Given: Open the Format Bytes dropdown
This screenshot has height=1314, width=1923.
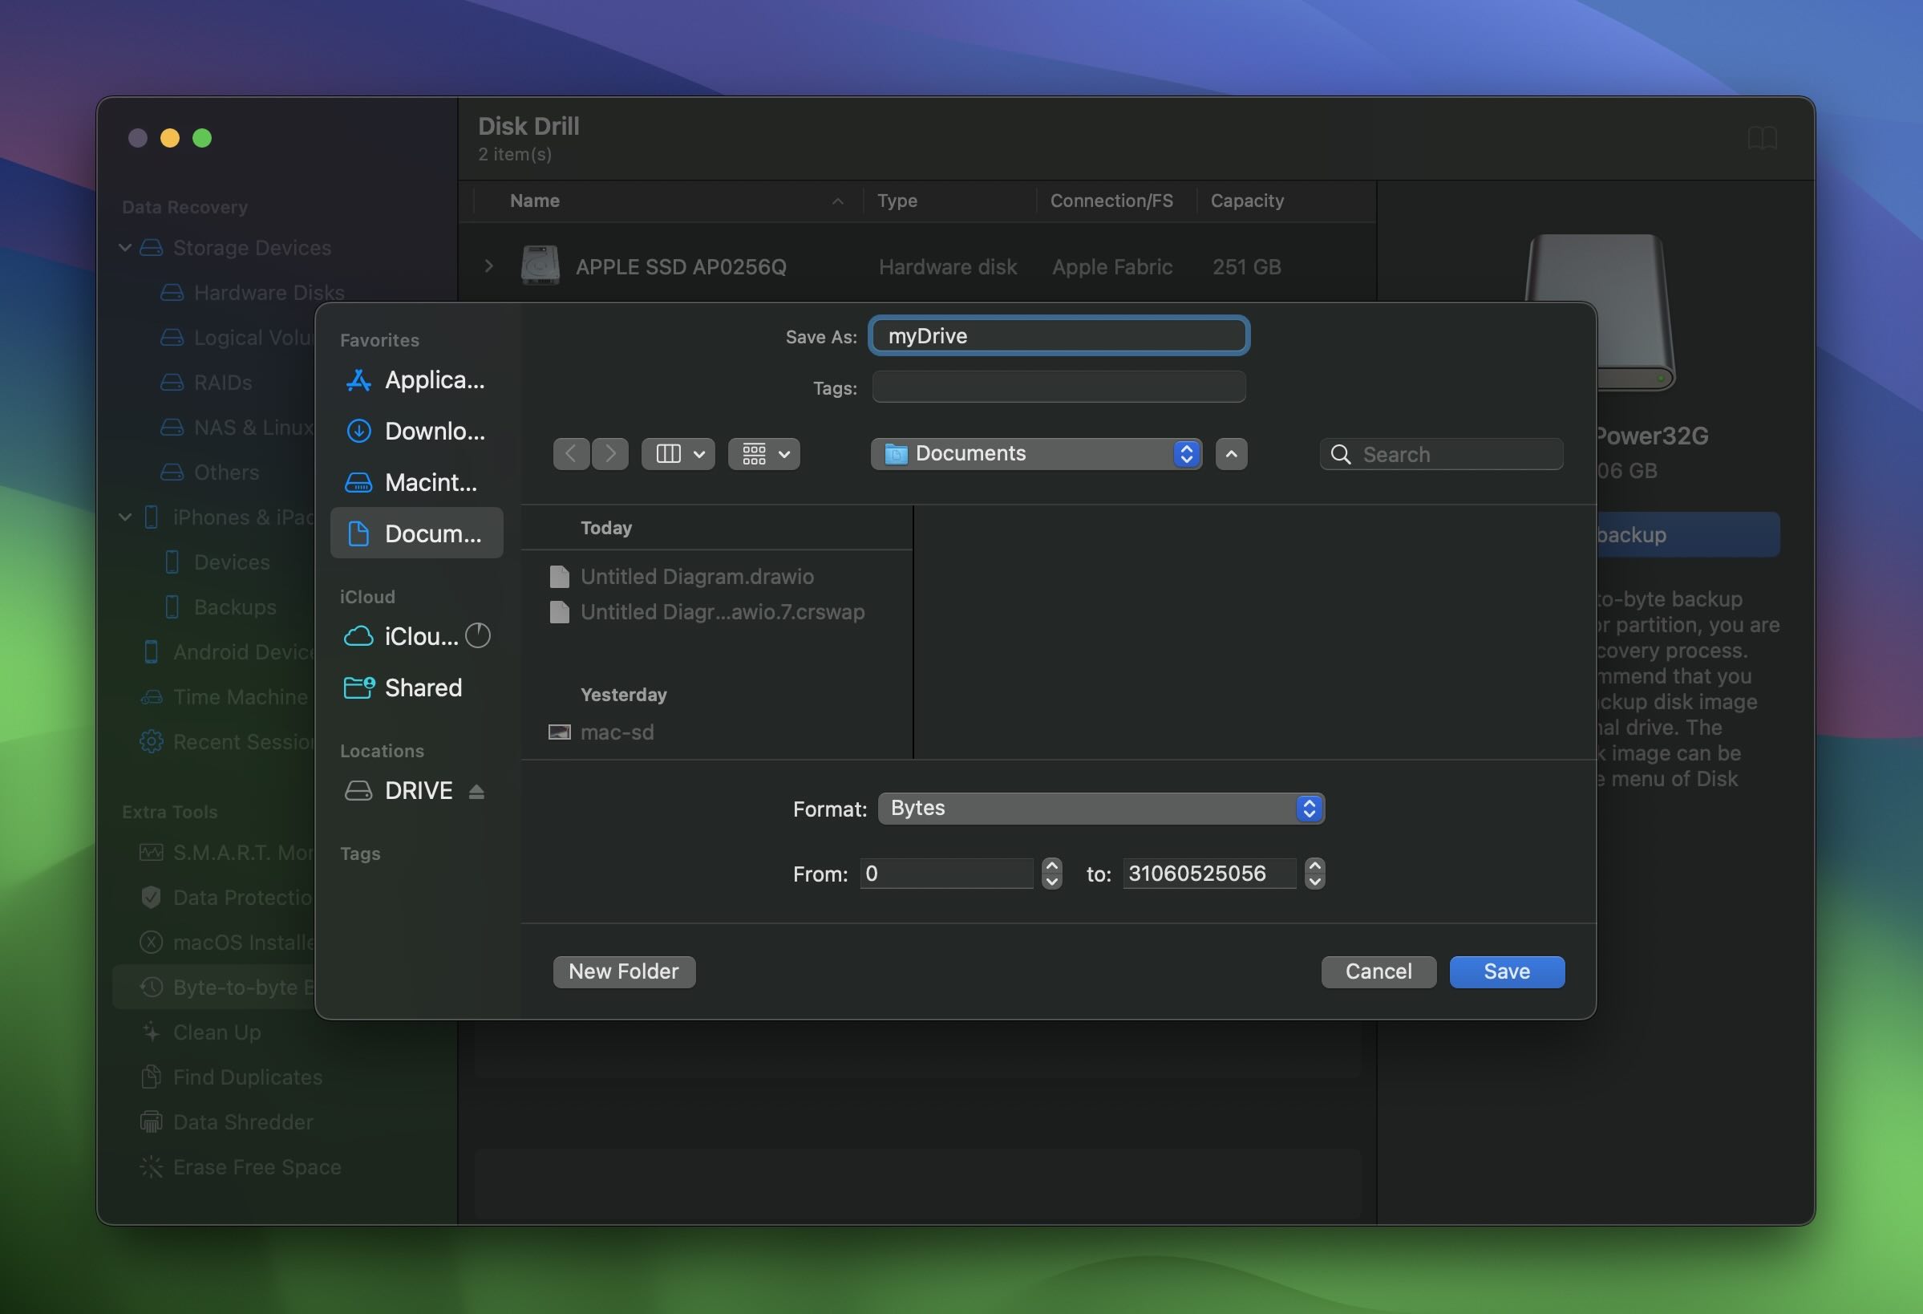Looking at the screenshot, I should coord(1101,808).
